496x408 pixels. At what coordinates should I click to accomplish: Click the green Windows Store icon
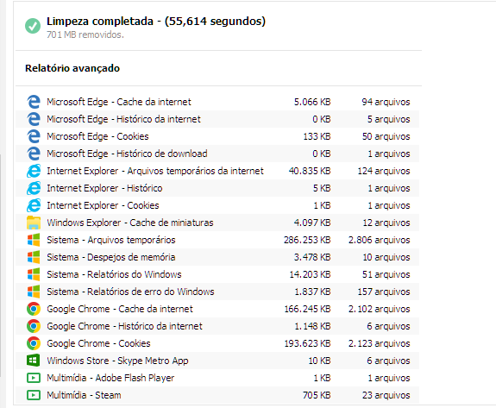click(x=34, y=361)
